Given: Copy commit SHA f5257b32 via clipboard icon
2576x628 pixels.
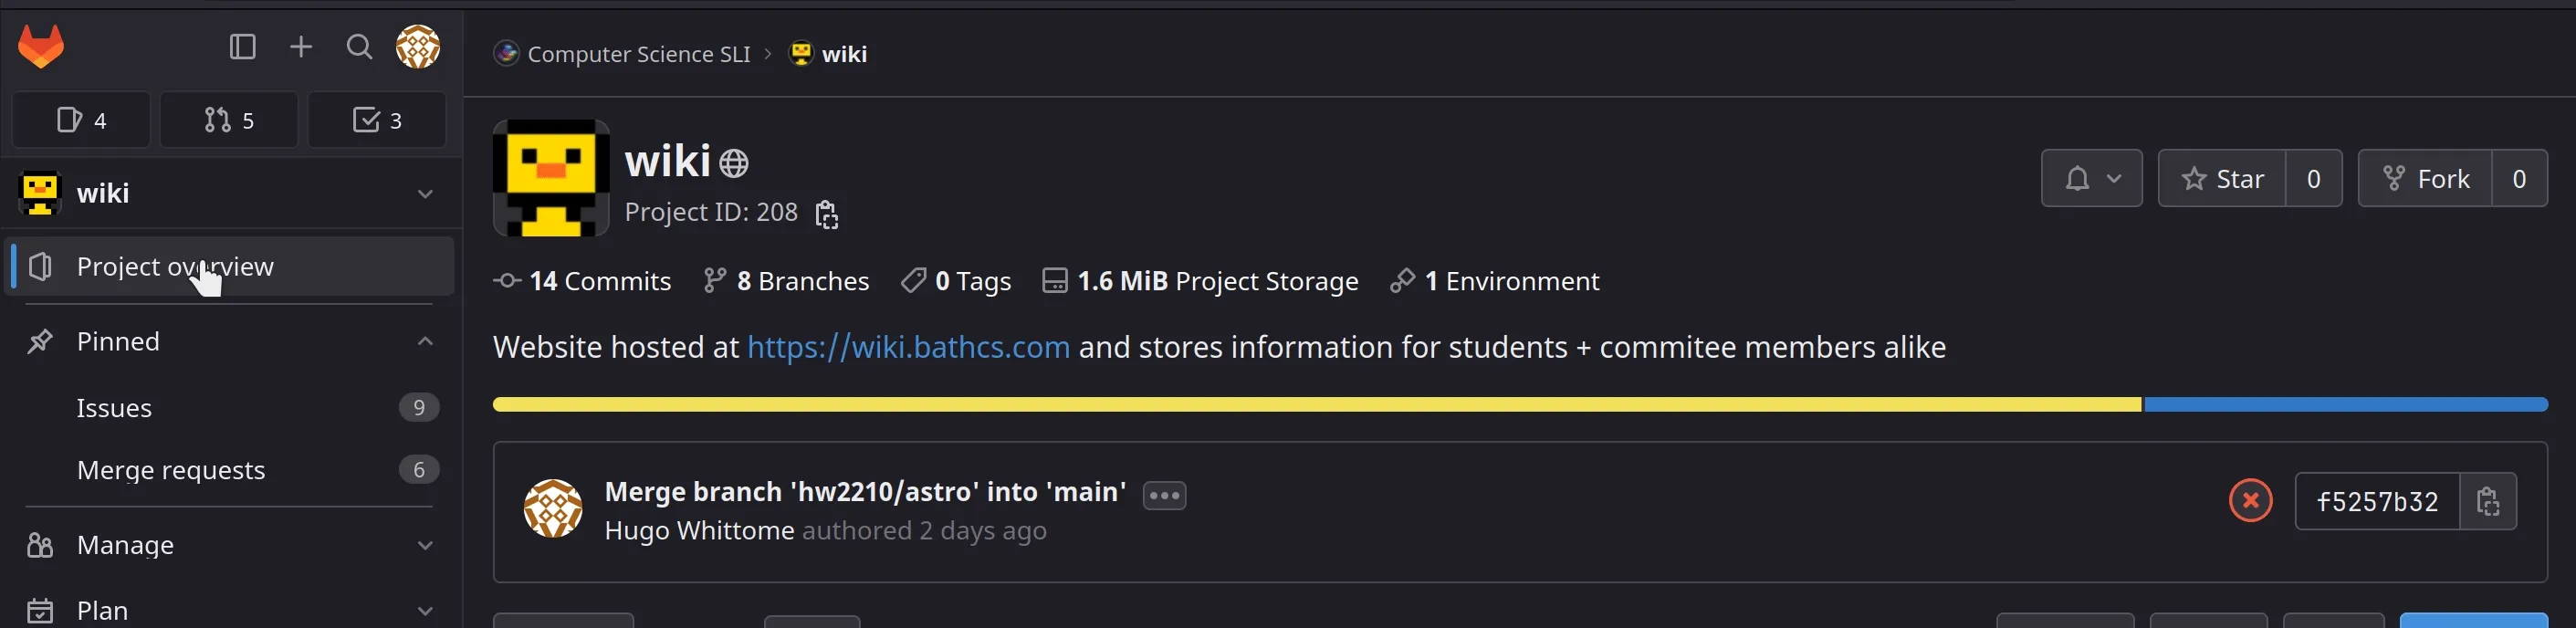Looking at the screenshot, I should (2487, 501).
